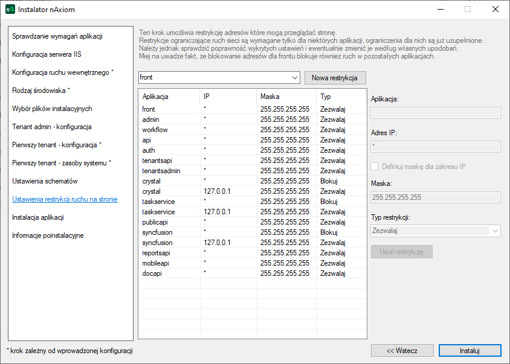Select the tenantsadmin row
Viewport: 510px width, 364px height.
253,171
